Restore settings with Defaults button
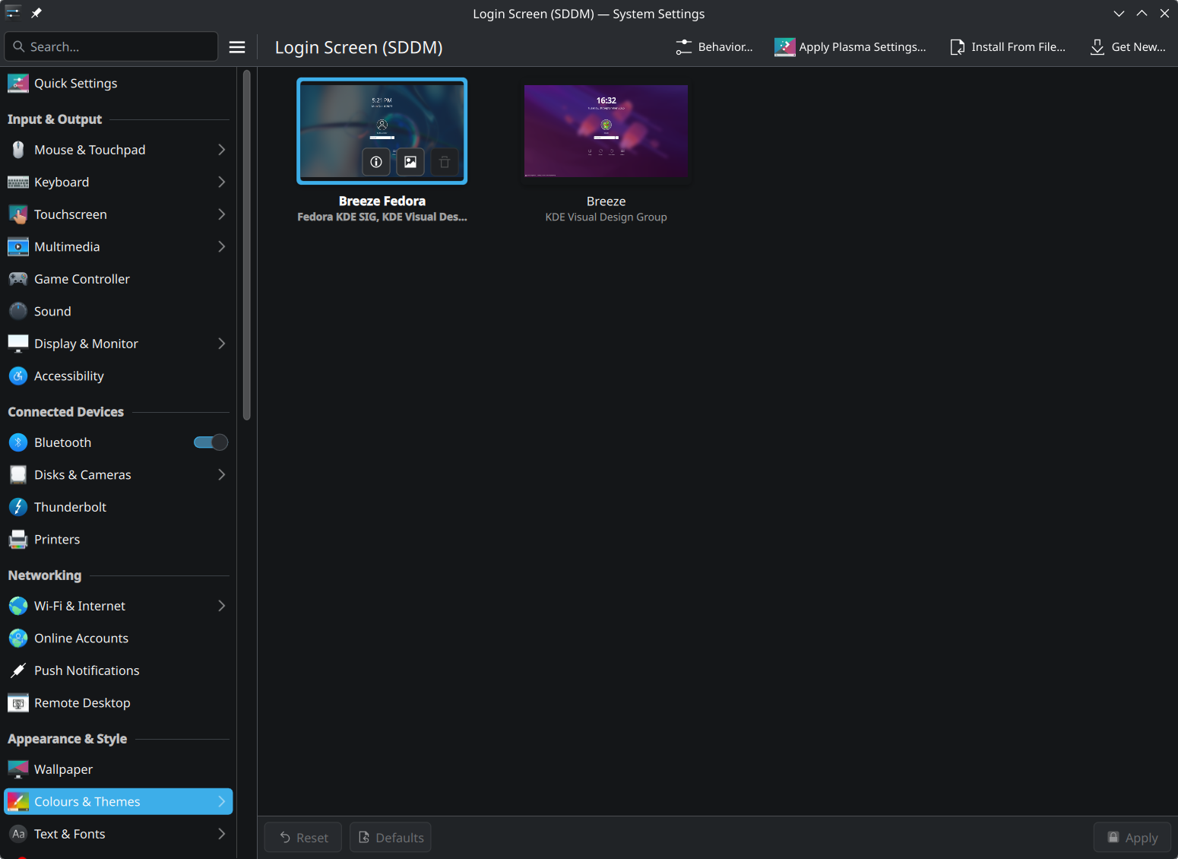Viewport: 1178px width, 859px height. tap(391, 838)
